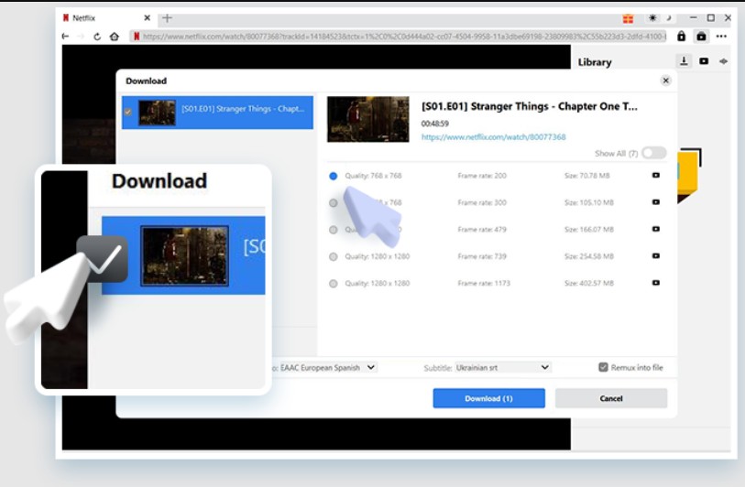Click the Netflix logo icon on the tab

click(66, 18)
